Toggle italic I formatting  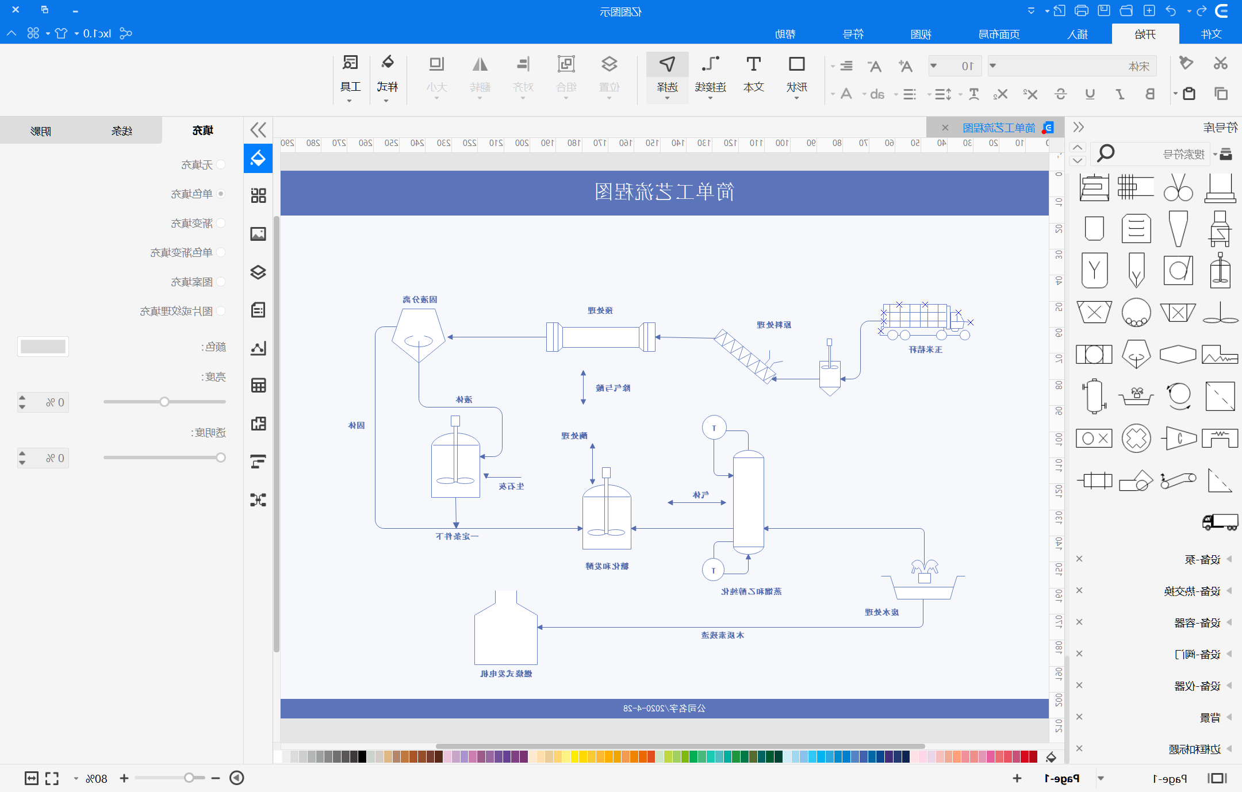[x=1120, y=94]
